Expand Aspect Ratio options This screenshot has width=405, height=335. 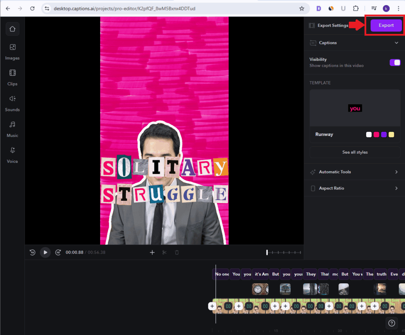pos(354,188)
